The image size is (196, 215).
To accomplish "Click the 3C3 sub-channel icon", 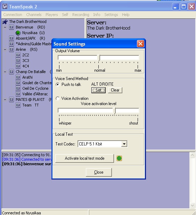I will click(x=18, y=61).
